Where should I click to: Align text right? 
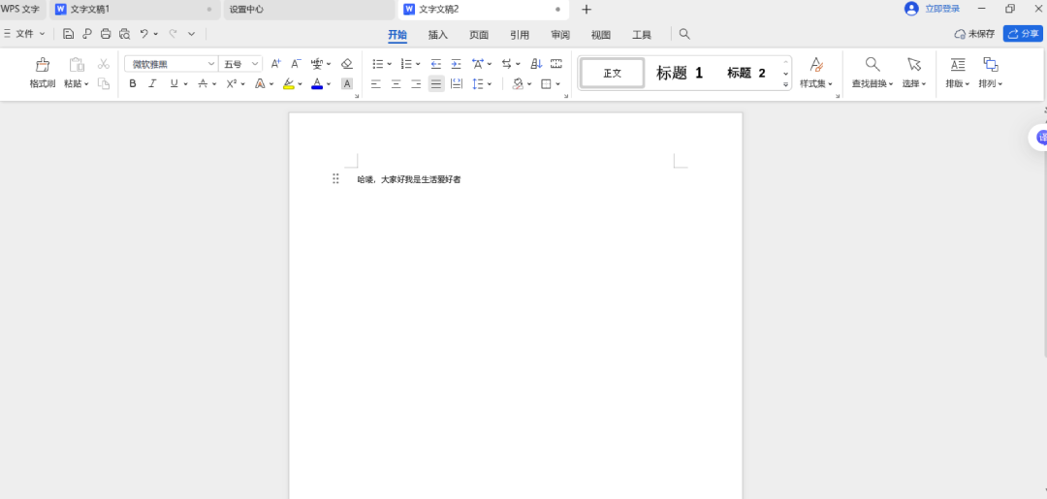pos(416,84)
